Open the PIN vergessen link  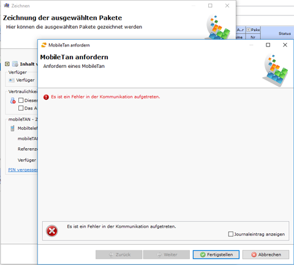pos(23,170)
